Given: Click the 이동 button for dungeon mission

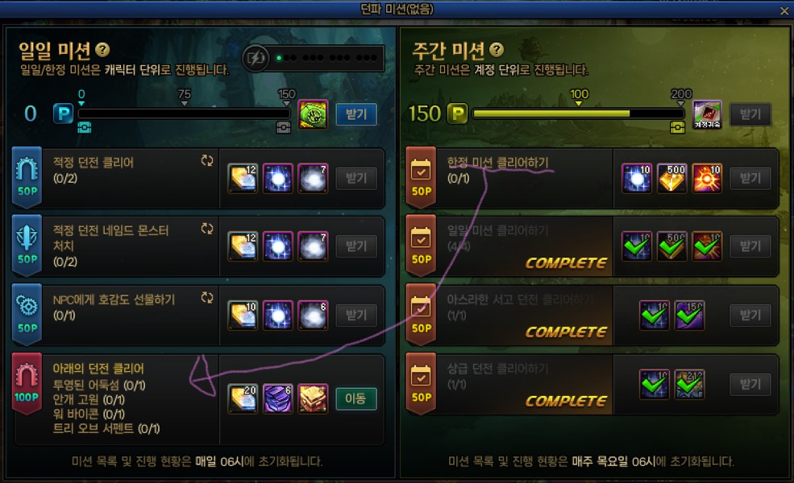Looking at the screenshot, I should [356, 398].
